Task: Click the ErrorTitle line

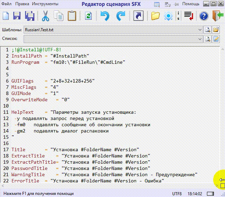Action: (88, 181)
